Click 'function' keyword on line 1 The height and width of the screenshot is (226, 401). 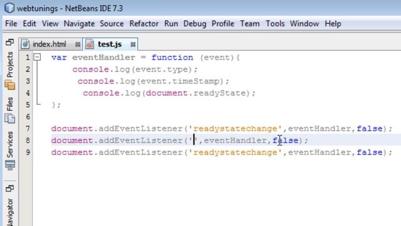tap(172, 57)
